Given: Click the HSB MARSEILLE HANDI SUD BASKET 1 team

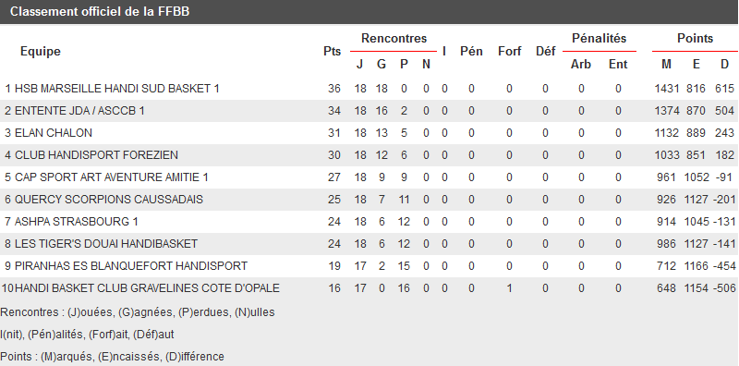Looking at the screenshot, I should point(117,89).
